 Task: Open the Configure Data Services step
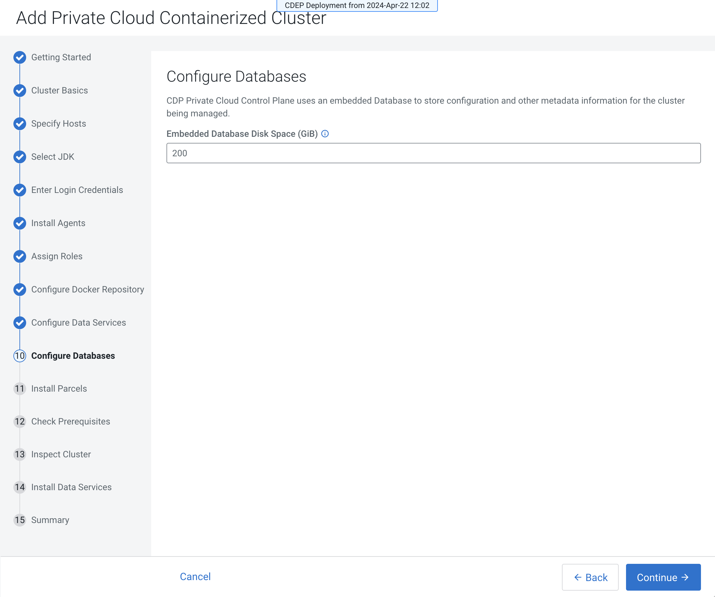pos(79,322)
